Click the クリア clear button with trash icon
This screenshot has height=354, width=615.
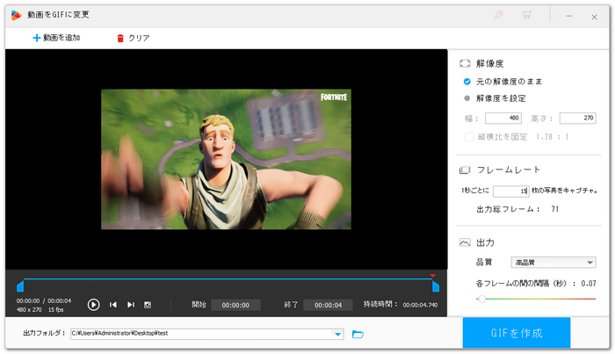133,38
